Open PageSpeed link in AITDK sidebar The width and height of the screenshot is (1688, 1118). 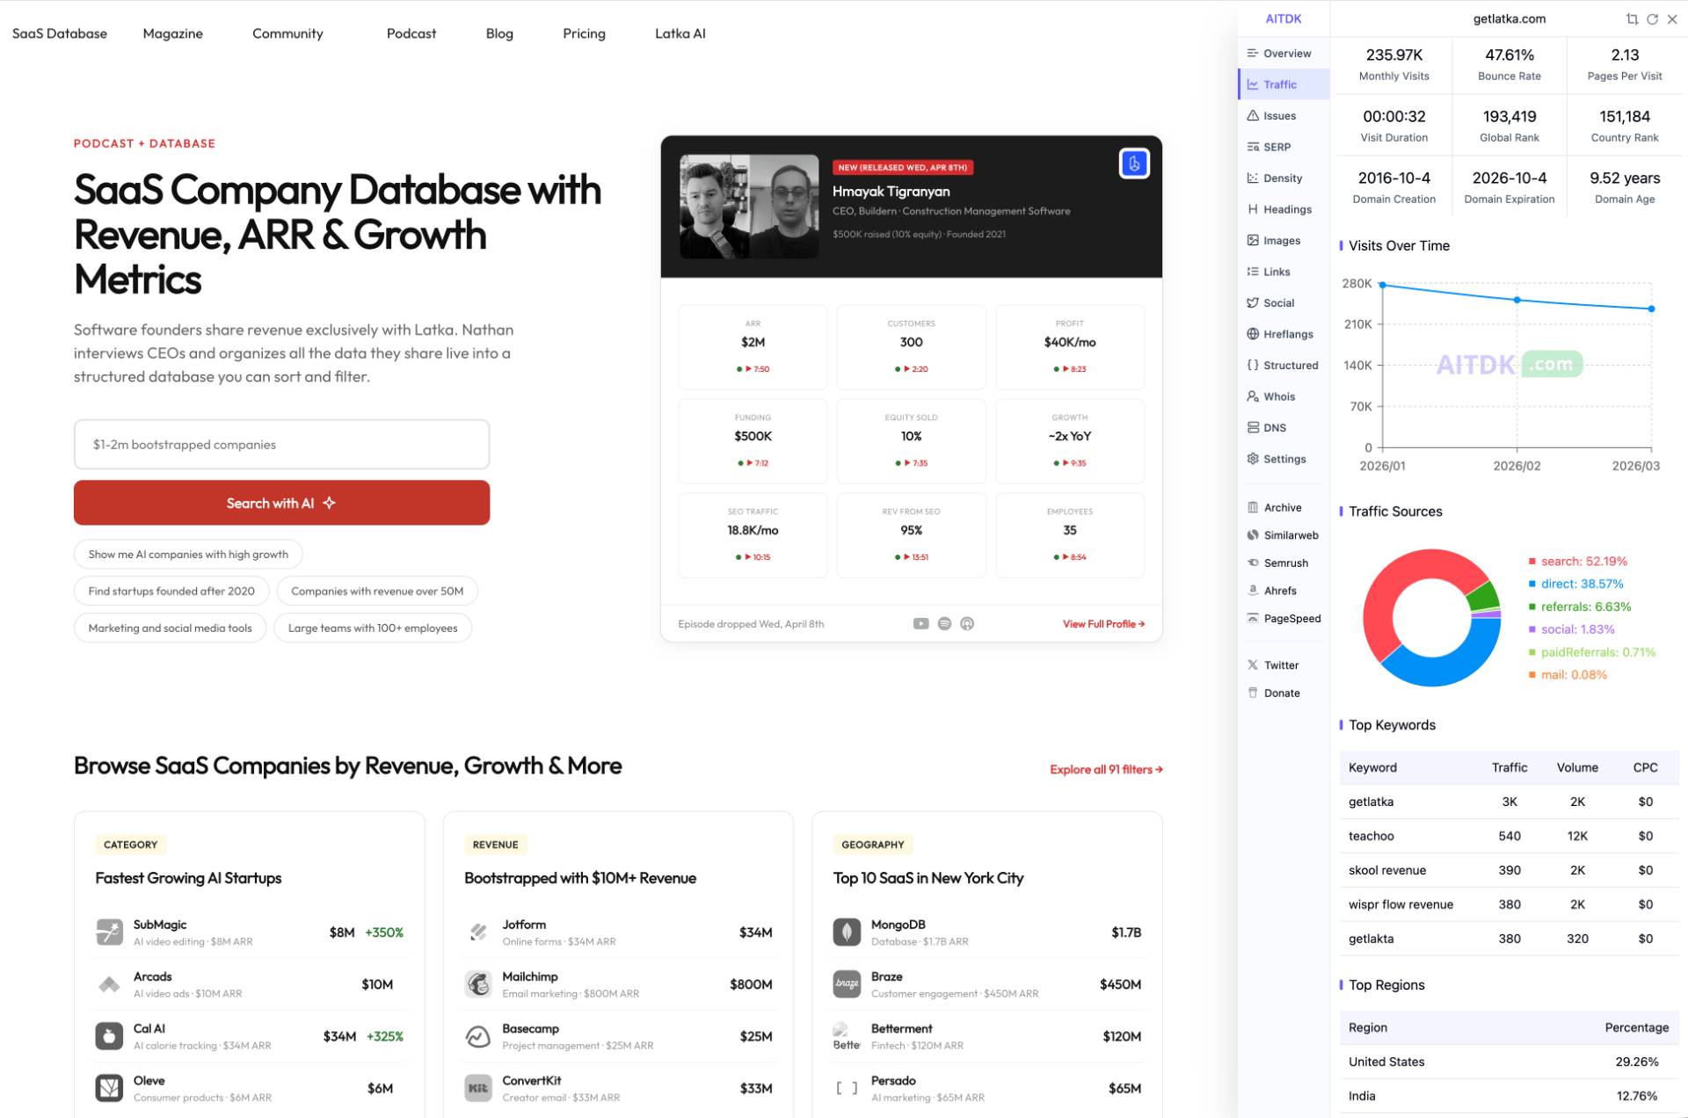[x=1284, y=618]
